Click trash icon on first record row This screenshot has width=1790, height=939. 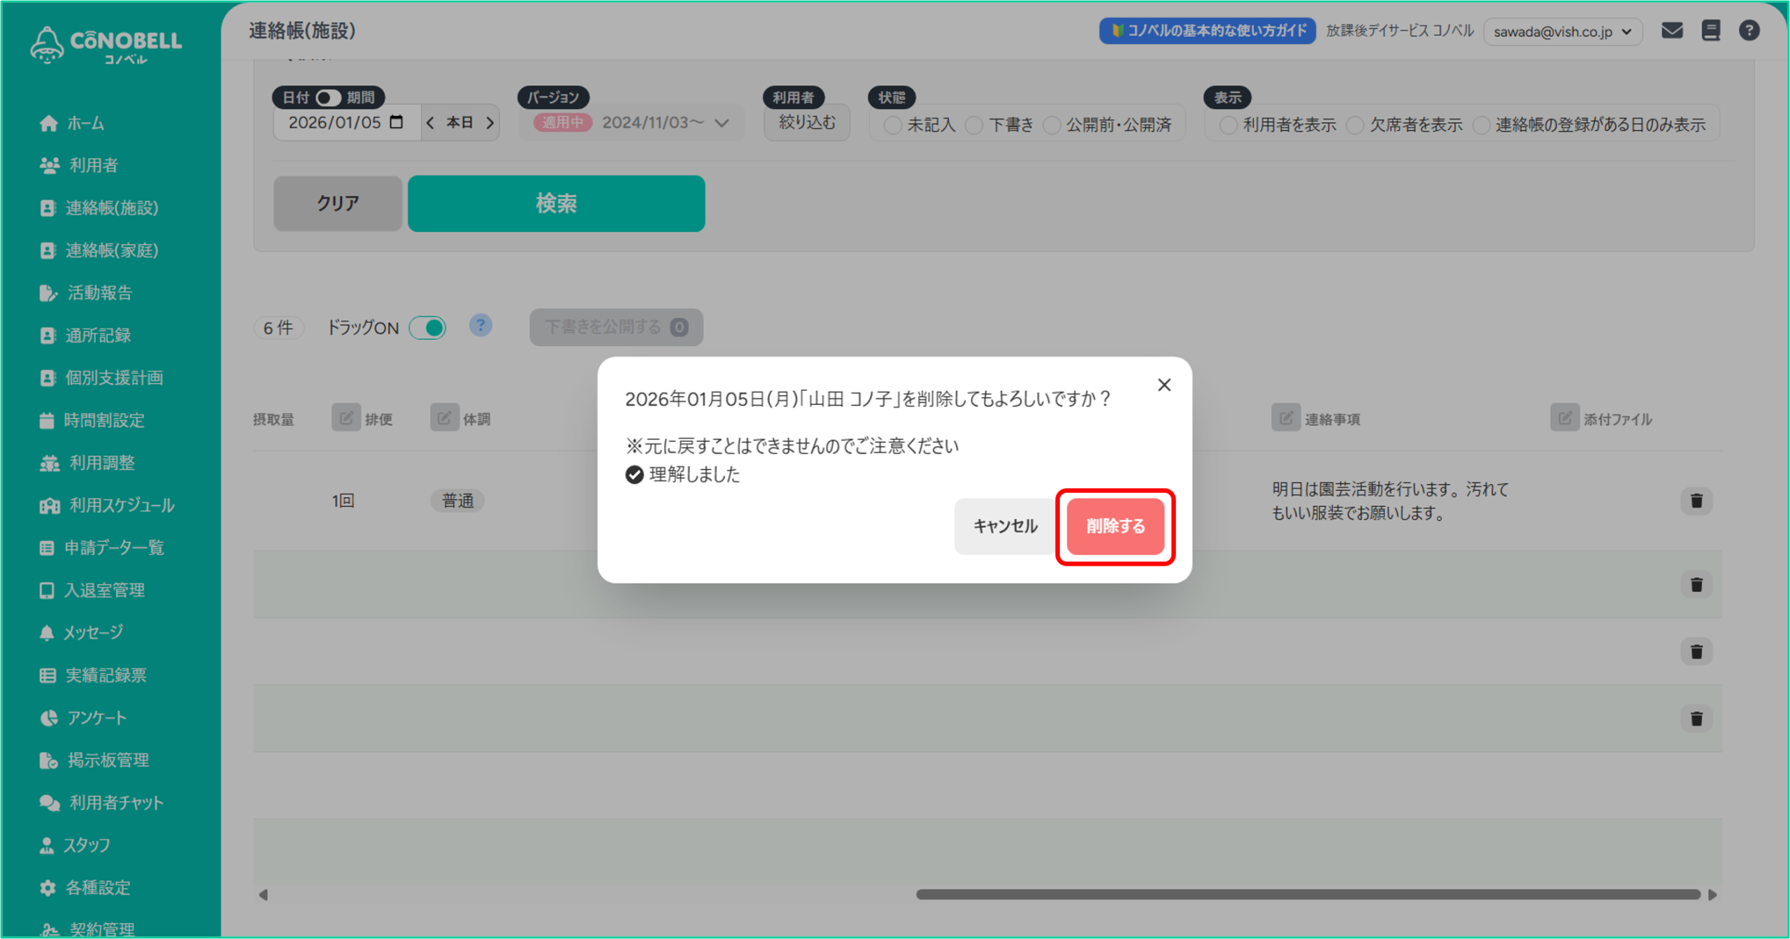[x=1696, y=501]
